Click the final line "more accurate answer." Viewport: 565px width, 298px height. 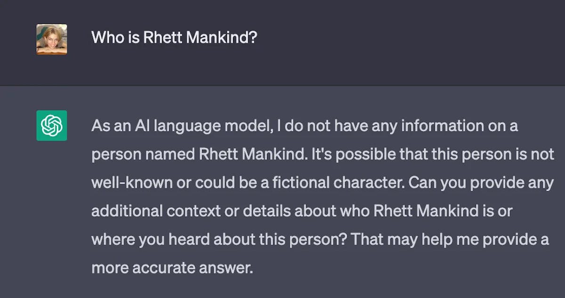click(x=172, y=267)
